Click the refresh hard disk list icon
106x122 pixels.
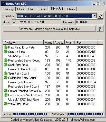[101, 16]
